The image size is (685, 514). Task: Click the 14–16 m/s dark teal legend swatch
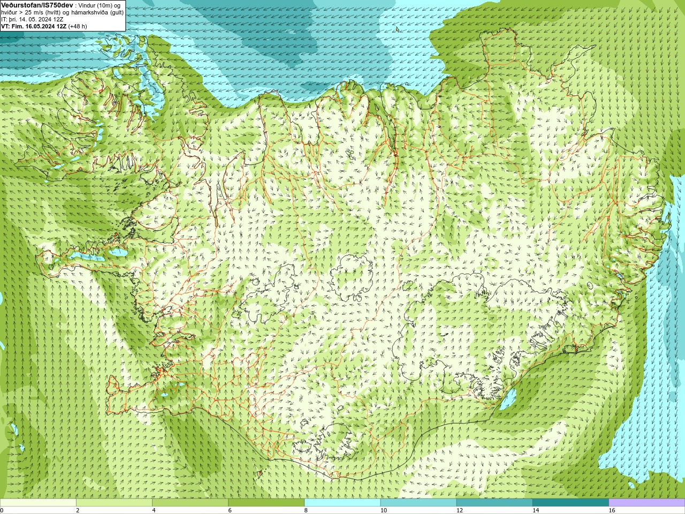click(x=570, y=503)
